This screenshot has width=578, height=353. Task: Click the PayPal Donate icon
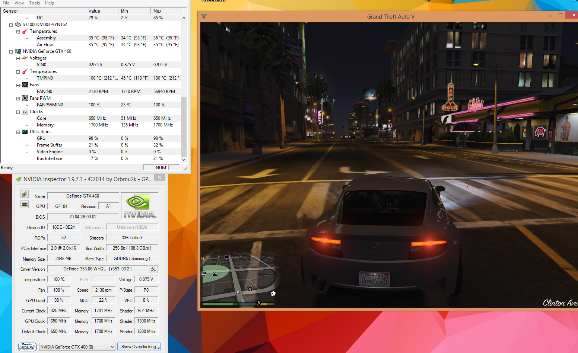coord(27,347)
